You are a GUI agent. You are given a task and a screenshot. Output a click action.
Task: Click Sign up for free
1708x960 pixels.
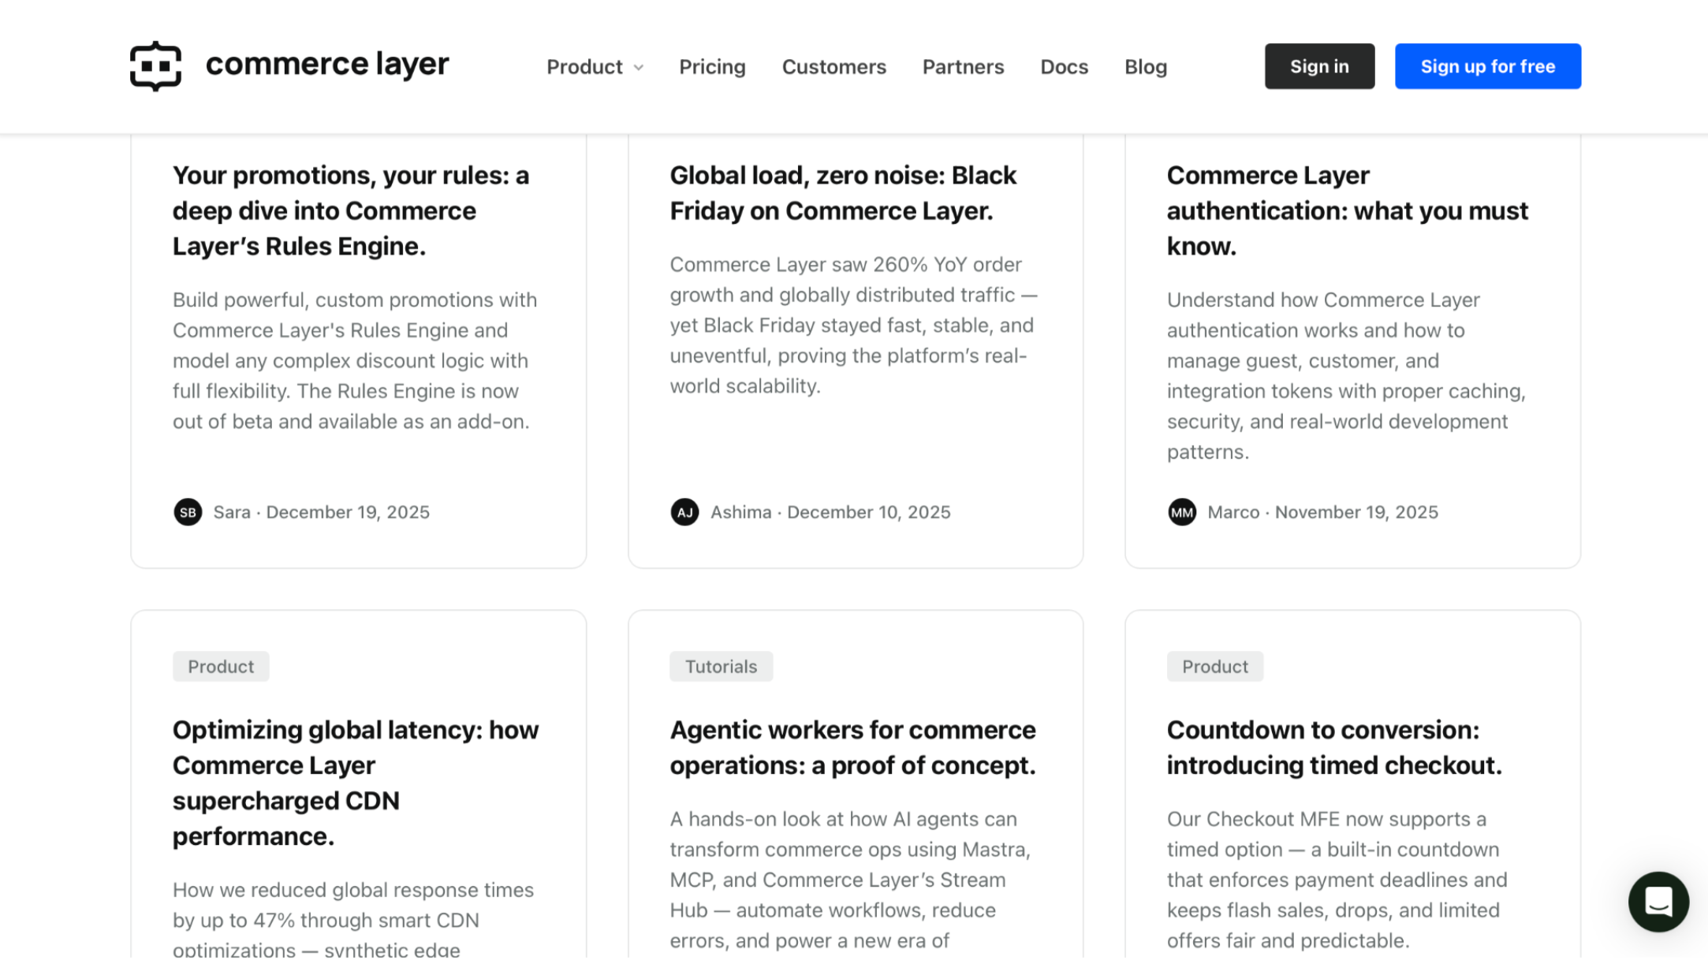tap(1487, 66)
